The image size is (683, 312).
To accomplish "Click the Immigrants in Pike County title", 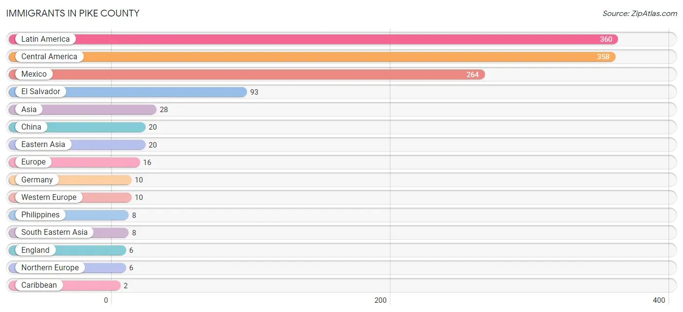I will click(73, 14).
